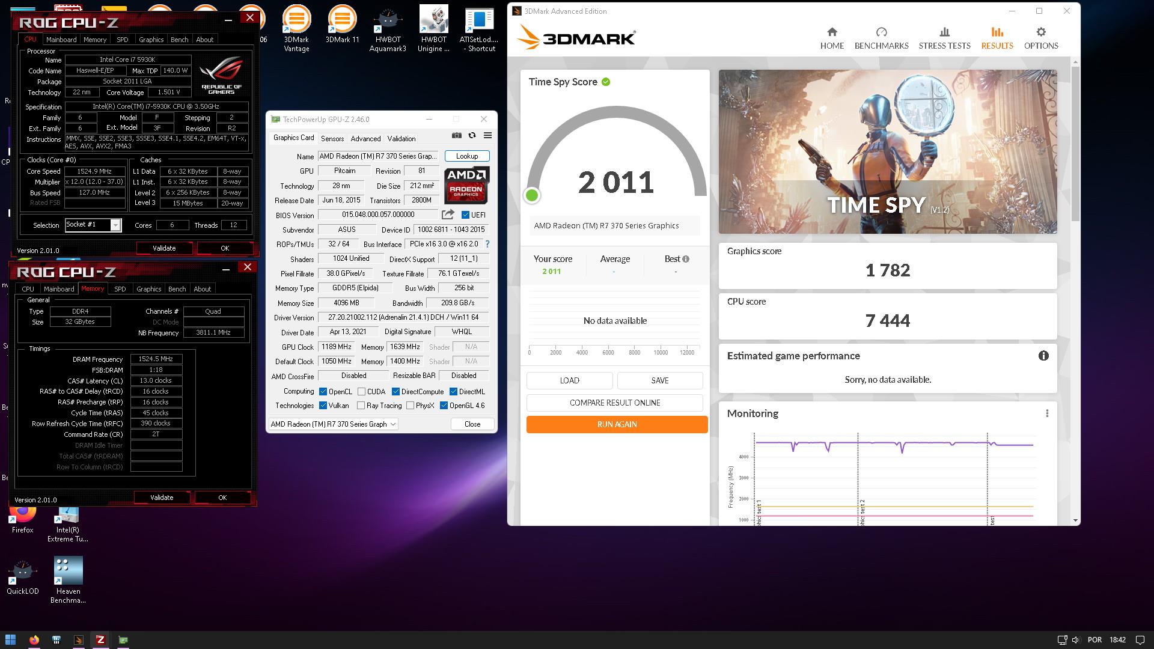Click Validate in the top CPU-Z window
This screenshot has width=1154, height=649.
[x=164, y=248]
